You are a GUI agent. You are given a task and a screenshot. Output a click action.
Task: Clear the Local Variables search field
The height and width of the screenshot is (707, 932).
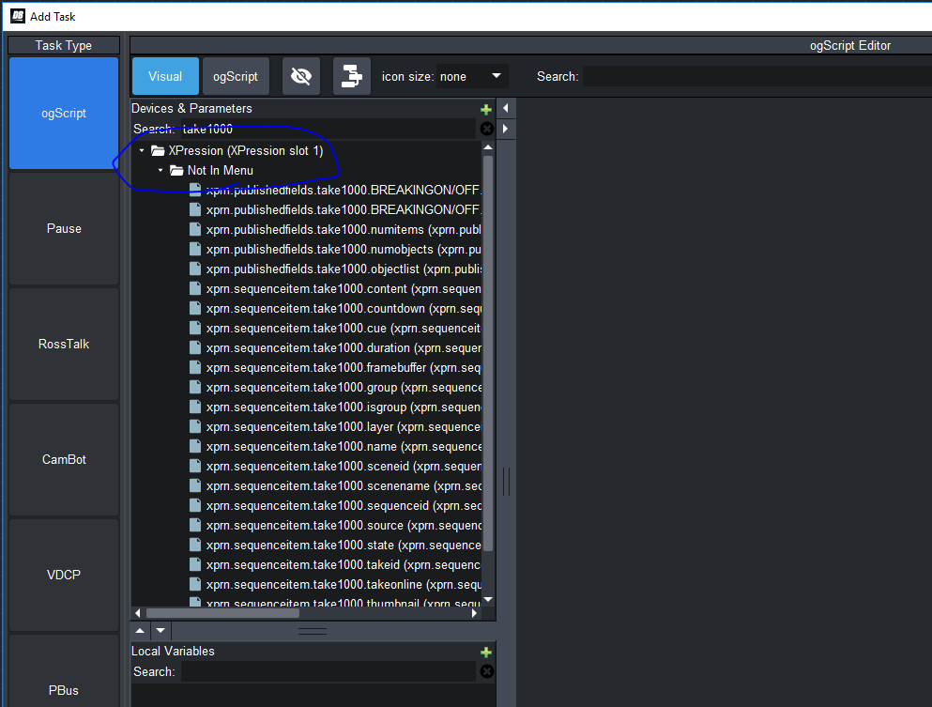pyautogui.click(x=487, y=671)
